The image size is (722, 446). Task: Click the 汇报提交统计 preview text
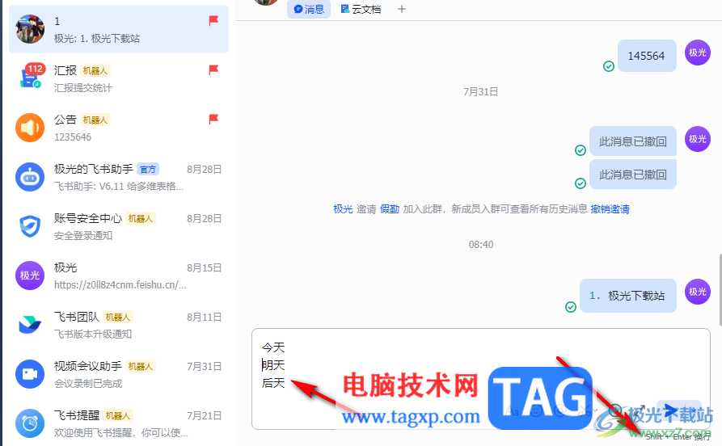pyautogui.click(x=83, y=87)
